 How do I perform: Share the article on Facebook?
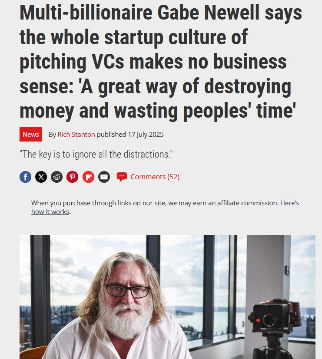pyautogui.click(x=26, y=177)
